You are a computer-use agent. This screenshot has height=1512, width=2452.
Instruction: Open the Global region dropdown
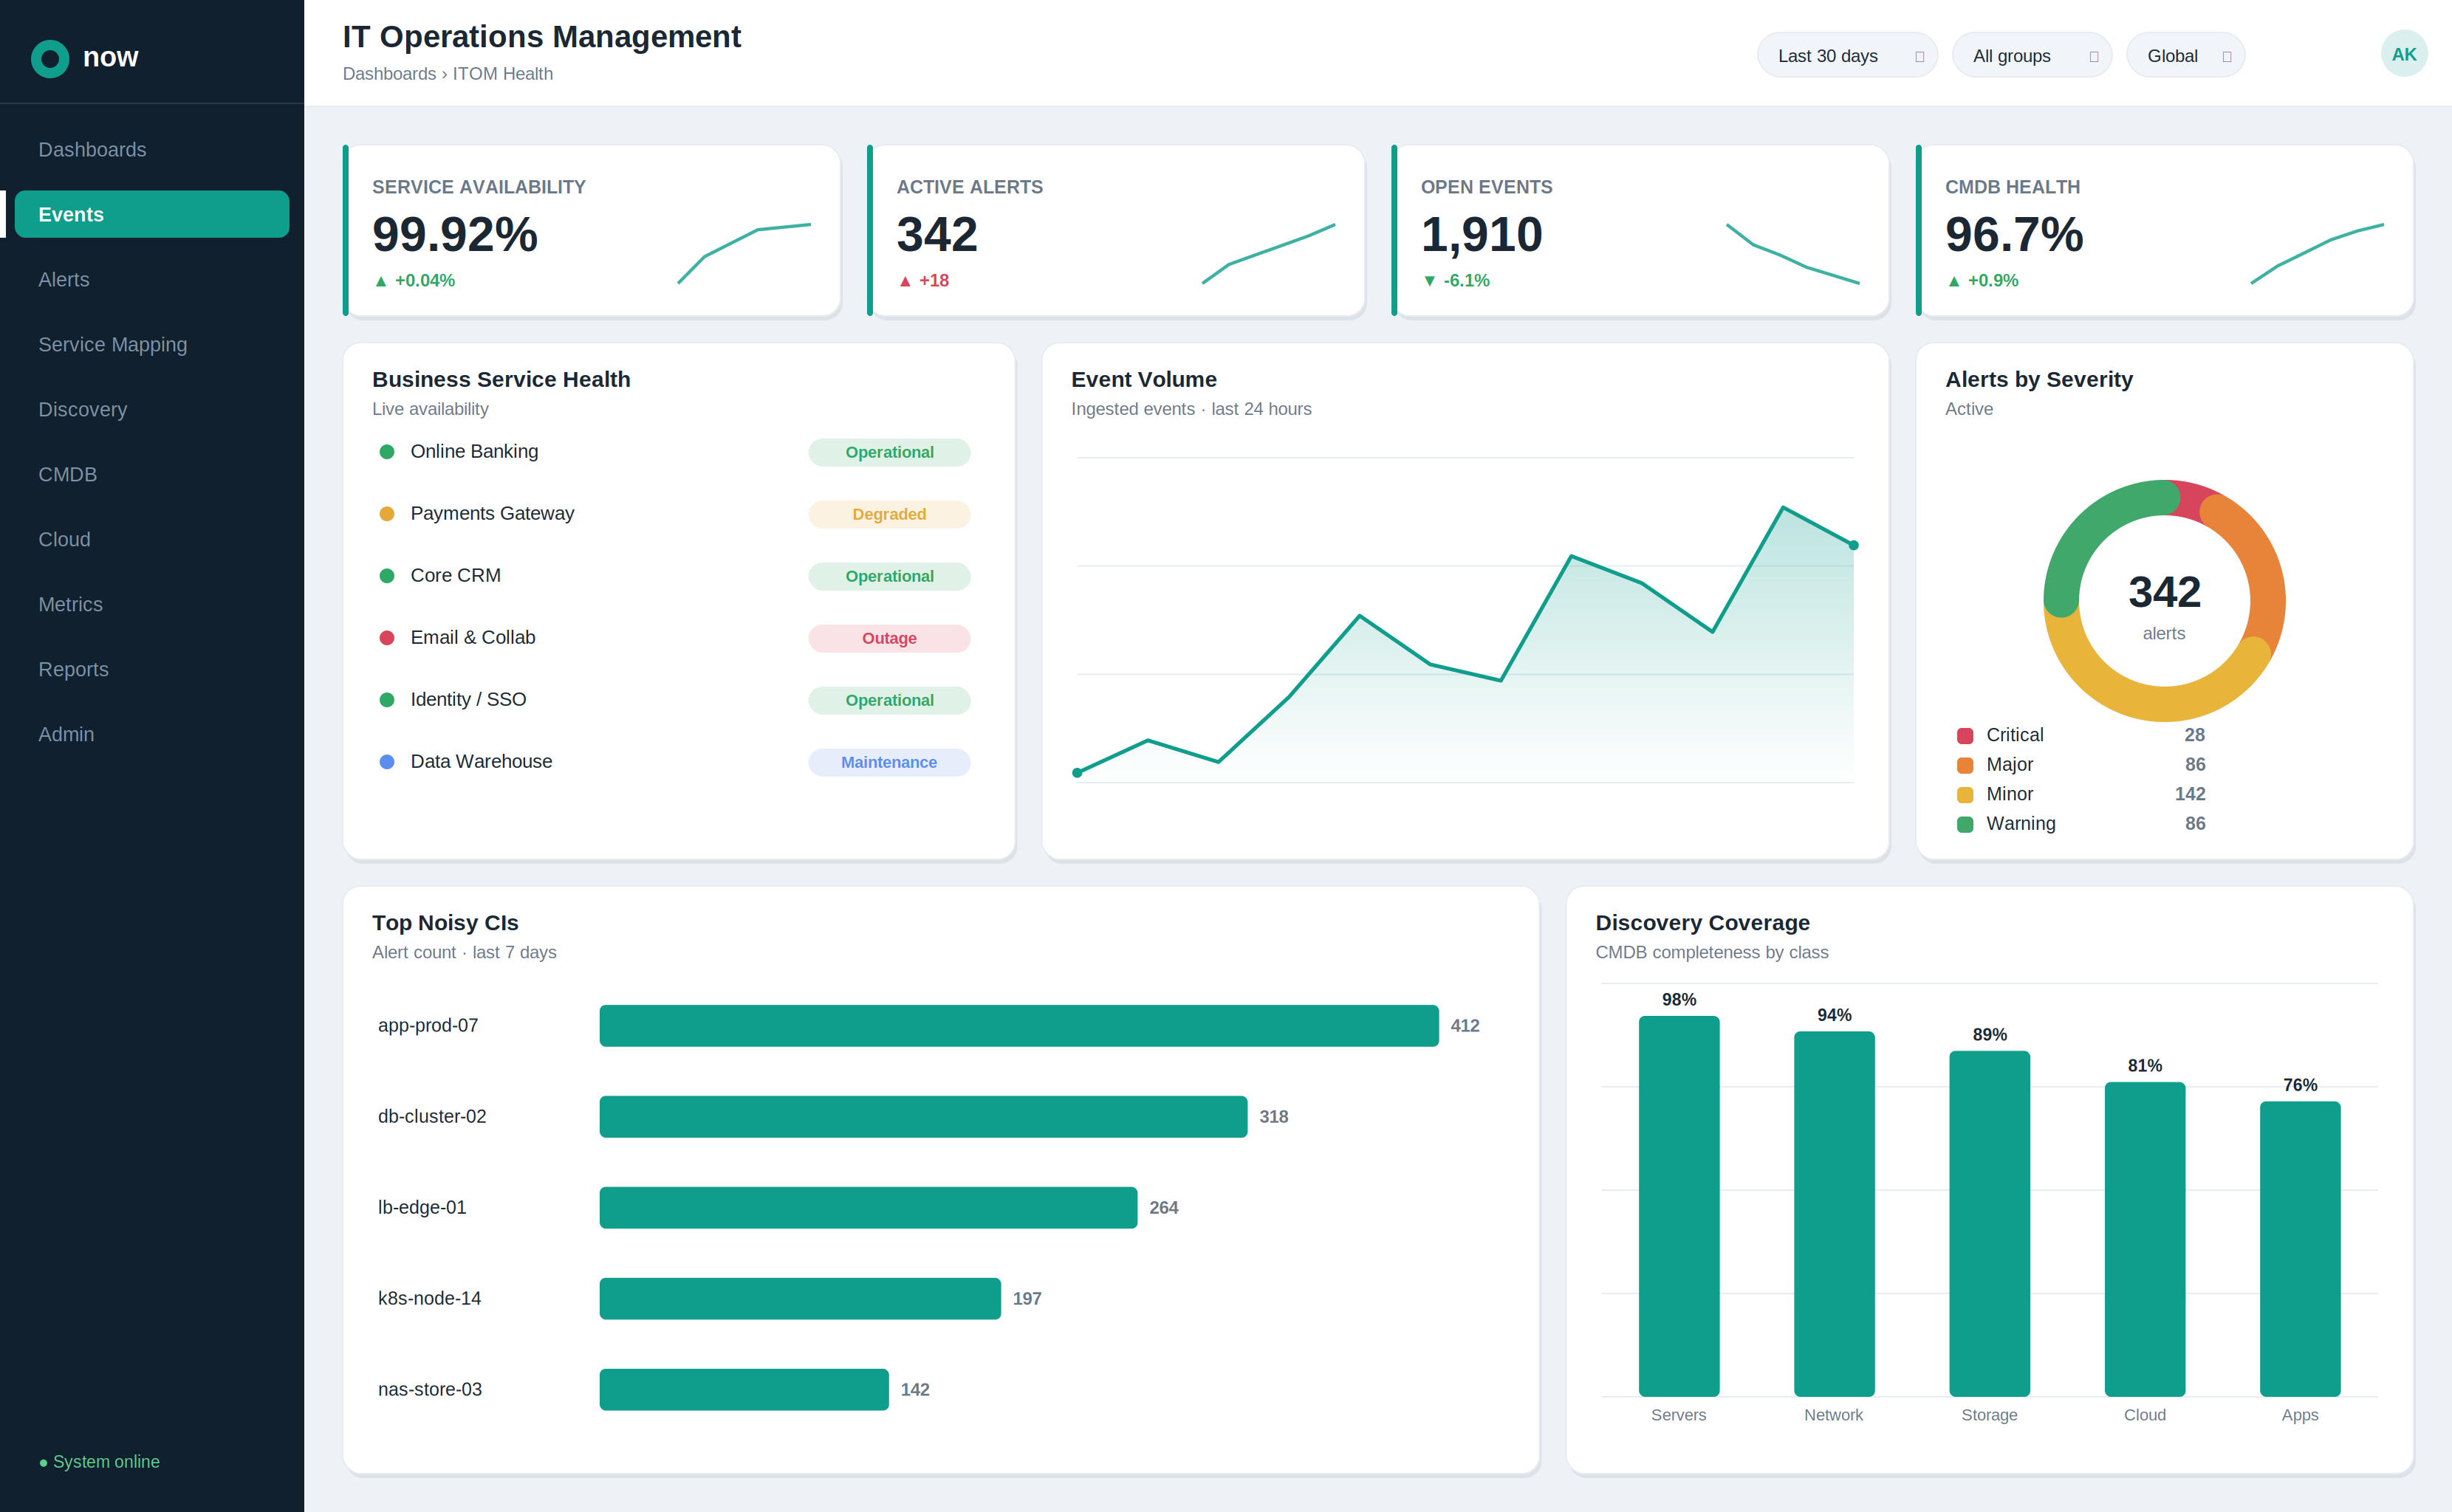click(x=2185, y=56)
